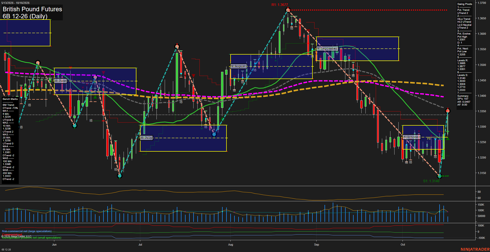
Task: Click the R1: 1.3677 resistance label
Action: 280,5
